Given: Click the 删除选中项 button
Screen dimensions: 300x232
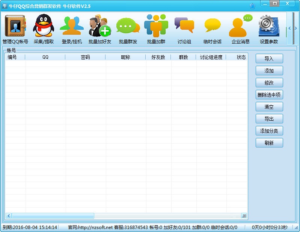Looking at the screenshot, I should (x=269, y=95).
